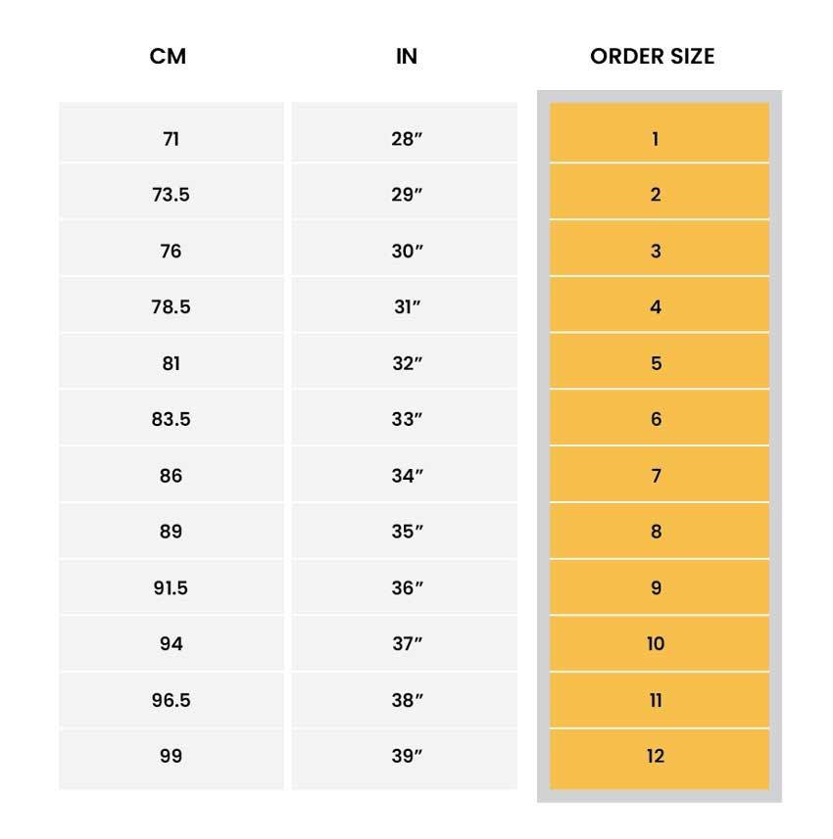Choose order size 5 in yellow column
The image size is (833, 839).
(x=657, y=363)
